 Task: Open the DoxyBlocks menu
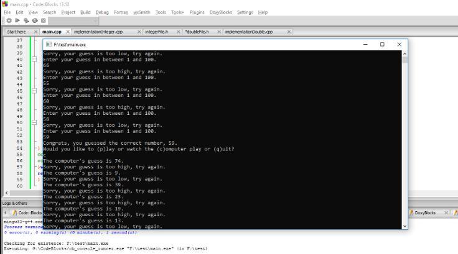click(220, 12)
